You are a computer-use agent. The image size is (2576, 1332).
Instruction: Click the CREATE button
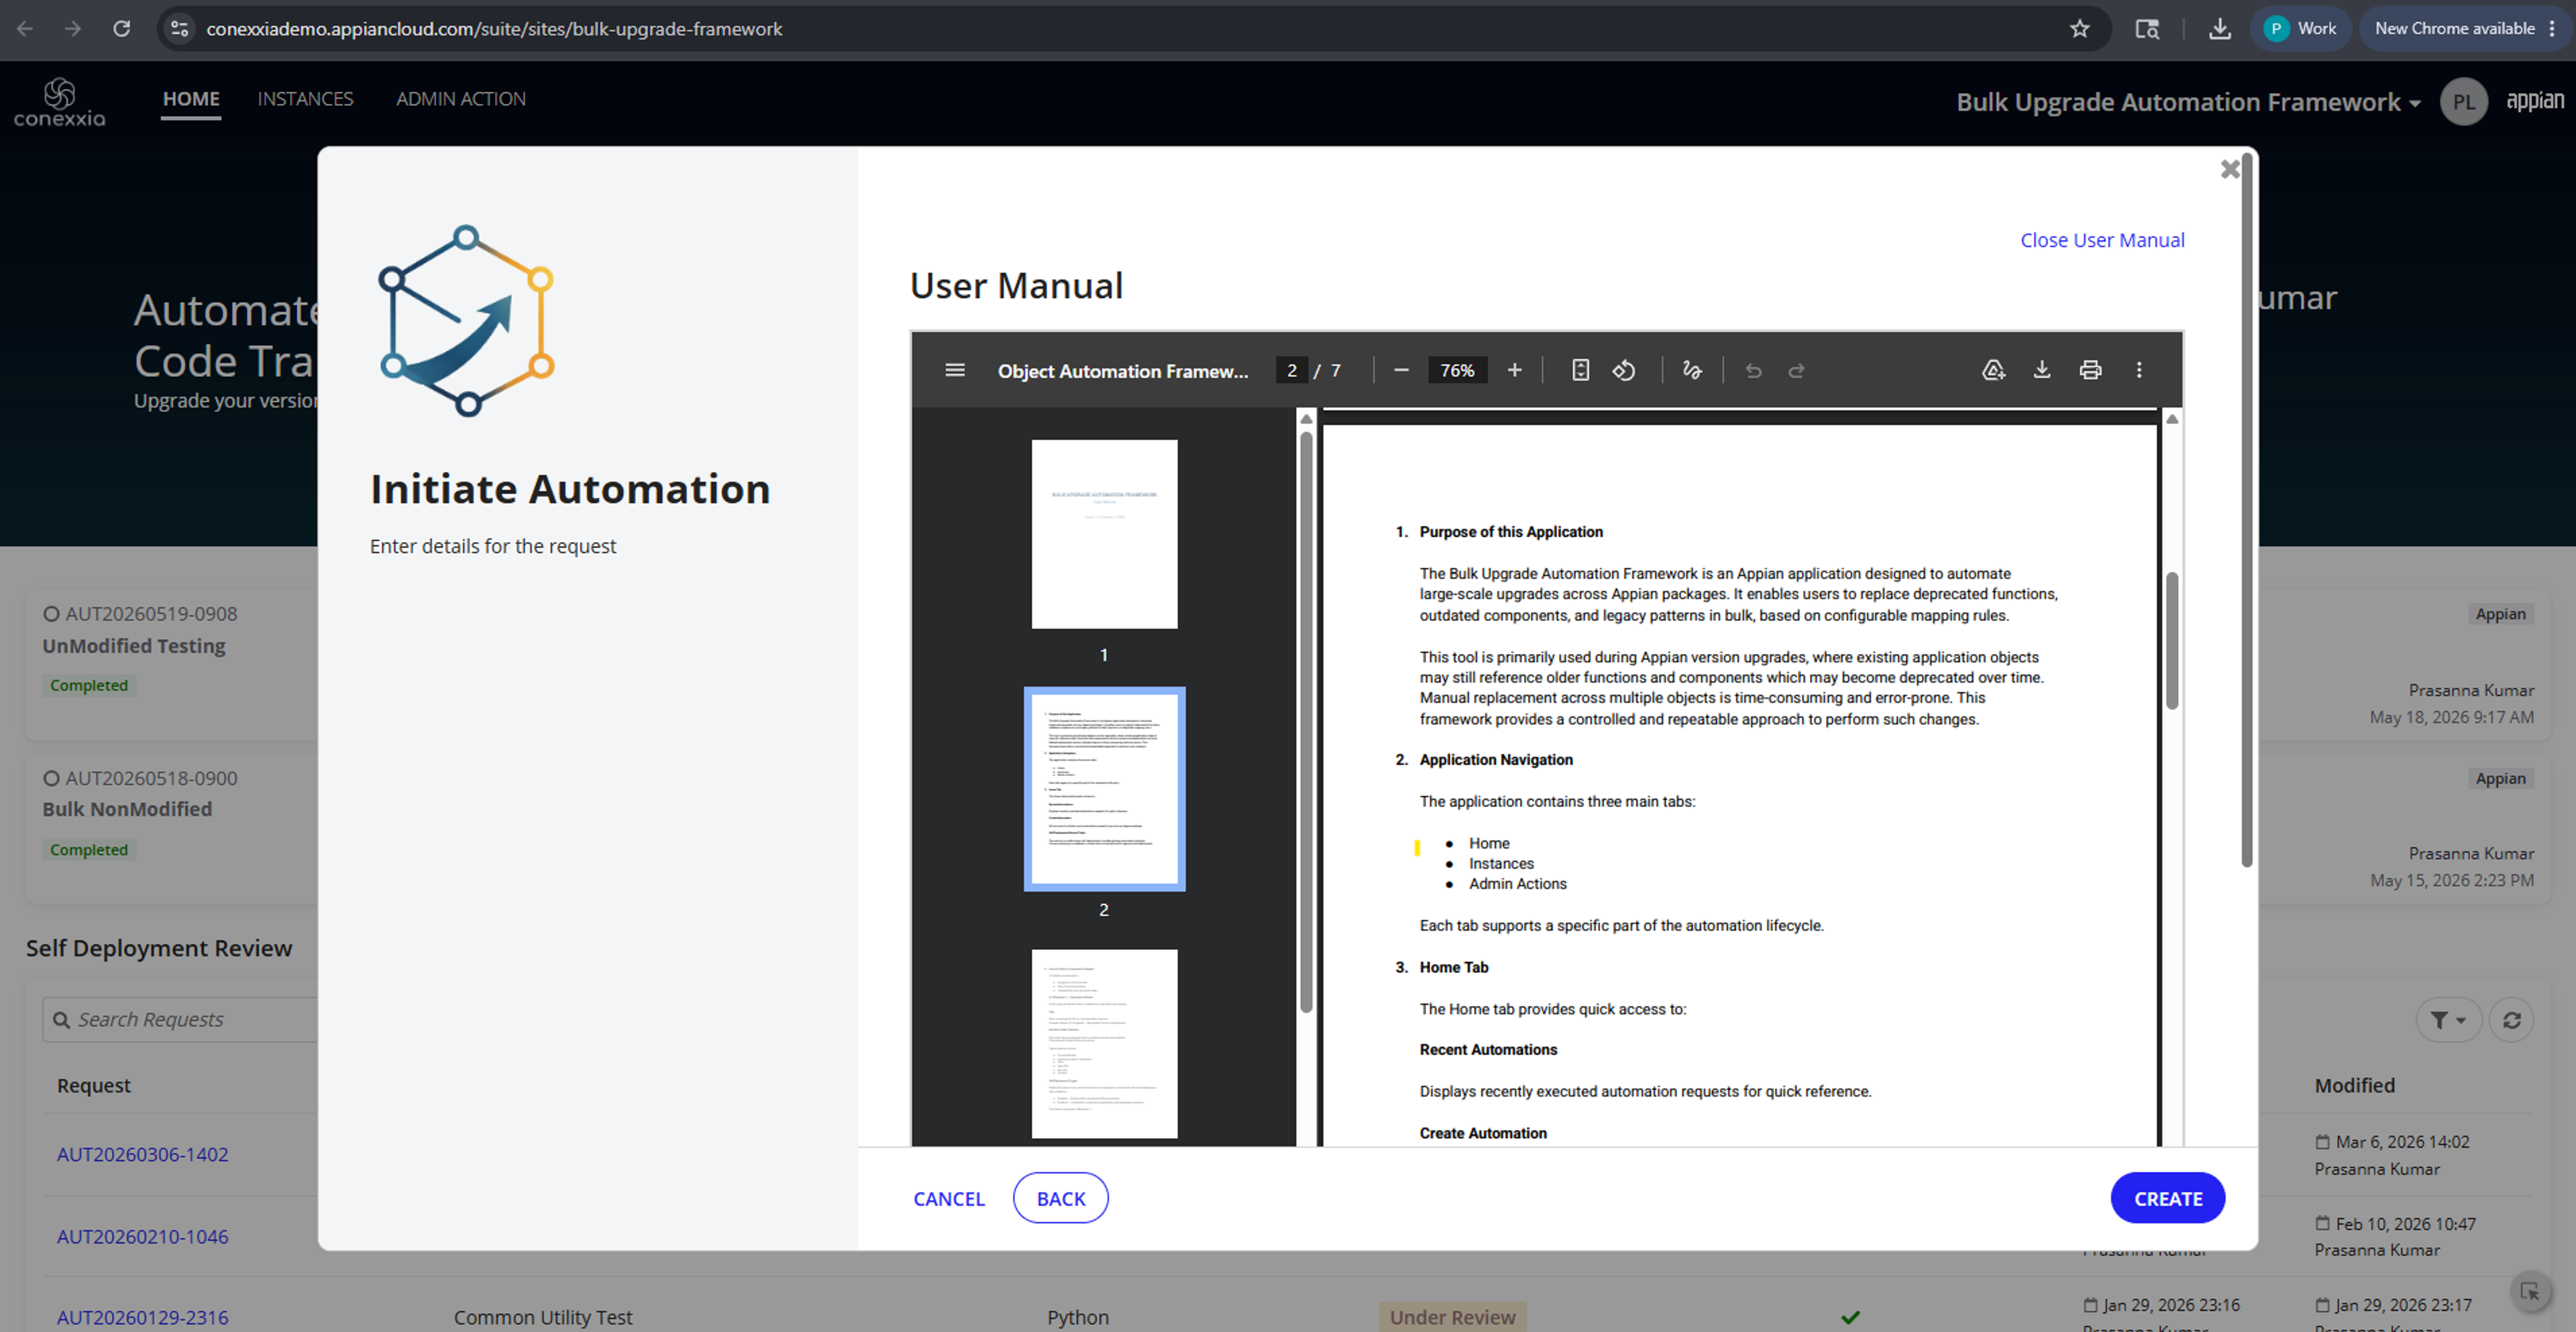pyautogui.click(x=2167, y=1198)
